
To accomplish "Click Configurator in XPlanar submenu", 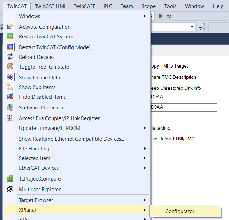I will 185,211.
